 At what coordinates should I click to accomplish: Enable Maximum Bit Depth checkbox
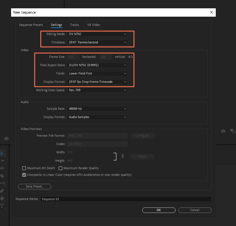[x=24, y=168]
